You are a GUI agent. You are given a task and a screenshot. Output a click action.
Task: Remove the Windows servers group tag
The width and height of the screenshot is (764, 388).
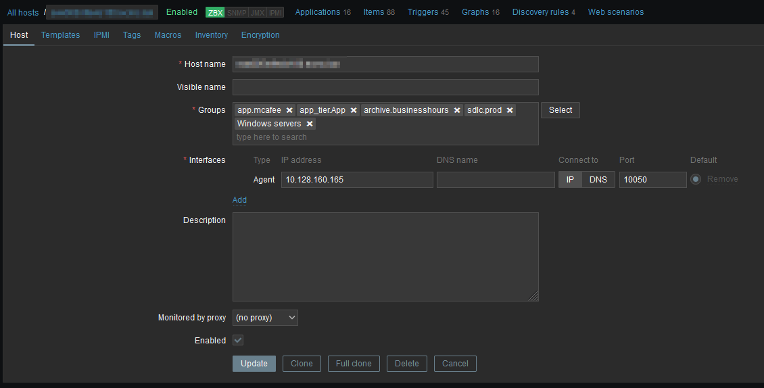point(310,124)
